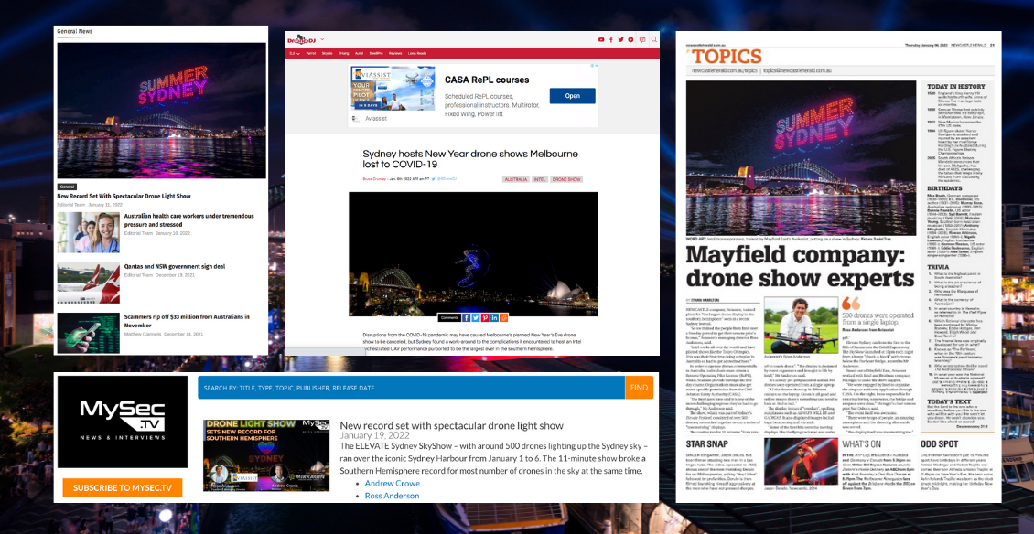
Task: Open the Ross Anderson link
Action: (392, 496)
